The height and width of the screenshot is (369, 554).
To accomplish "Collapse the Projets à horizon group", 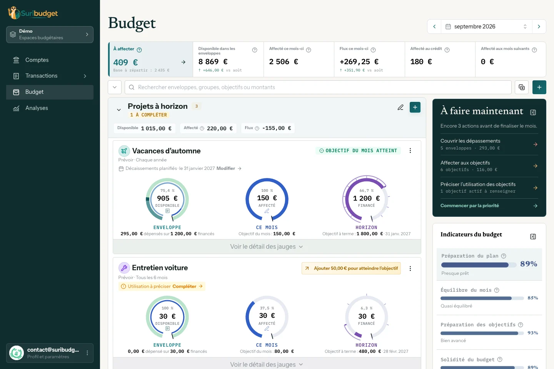I will (119, 110).
